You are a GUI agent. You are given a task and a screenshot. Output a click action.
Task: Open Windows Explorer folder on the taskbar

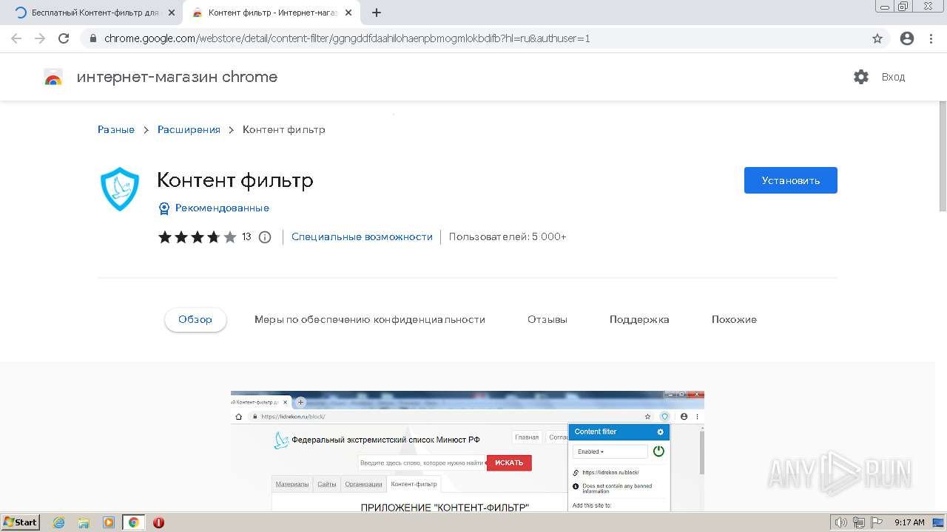84,522
